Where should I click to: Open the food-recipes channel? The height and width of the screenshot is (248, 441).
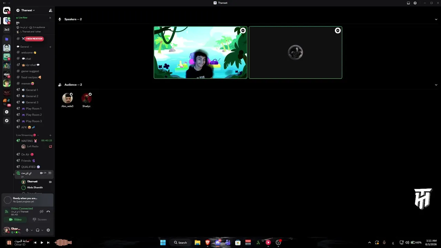34,77
